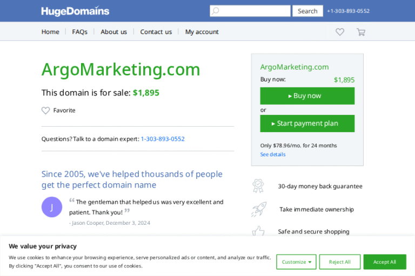Click the magnifier icon in search box
The image size is (415, 276).
pyautogui.click(x=216, y=11)
